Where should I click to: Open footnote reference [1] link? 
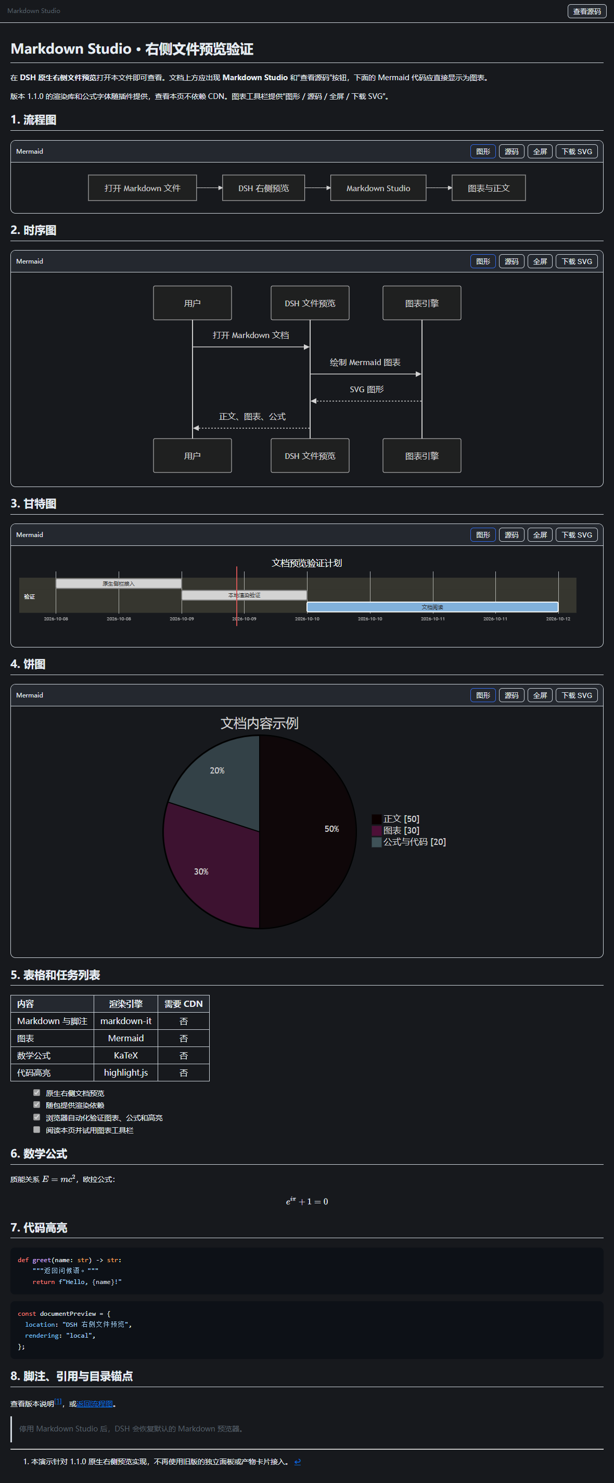click(x=58, y=1402)
